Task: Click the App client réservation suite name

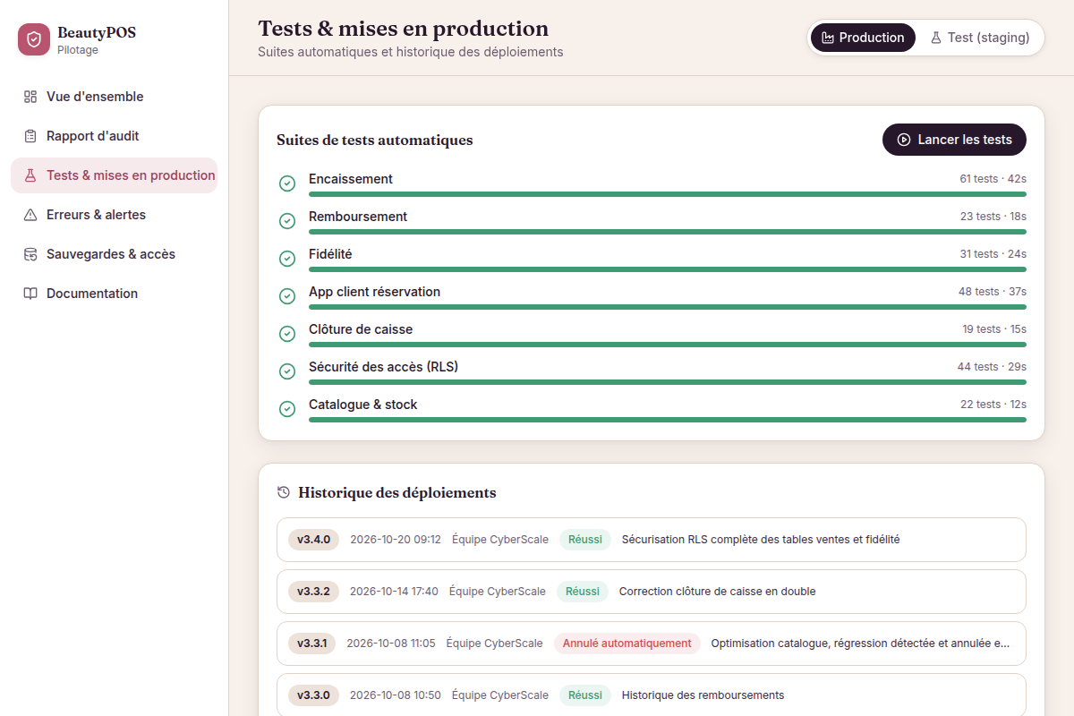Action: 374,292
